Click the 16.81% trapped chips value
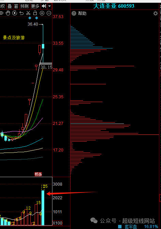 point(151,227)
